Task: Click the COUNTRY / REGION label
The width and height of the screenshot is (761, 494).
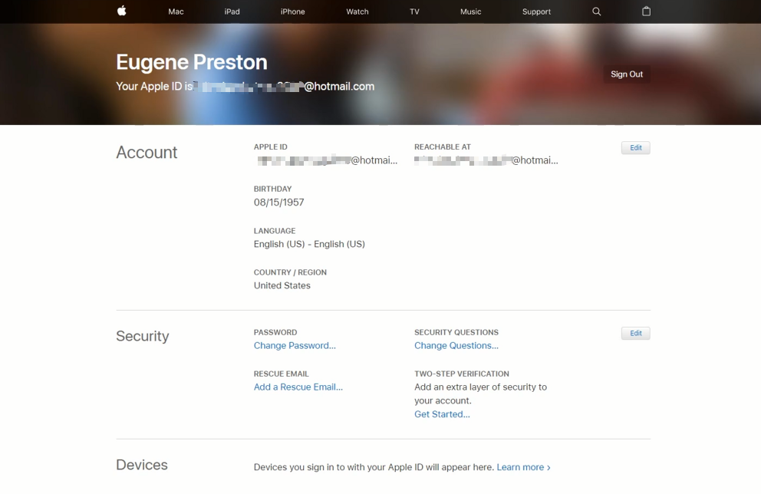Action: point(290,273)
